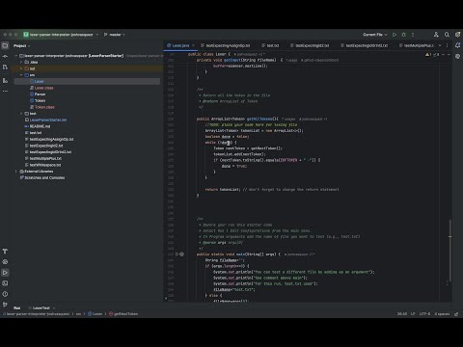The width and height of the screenshot is (463, 347).
Task: Open the Terminal tool window icon
Action: point(5,283)
